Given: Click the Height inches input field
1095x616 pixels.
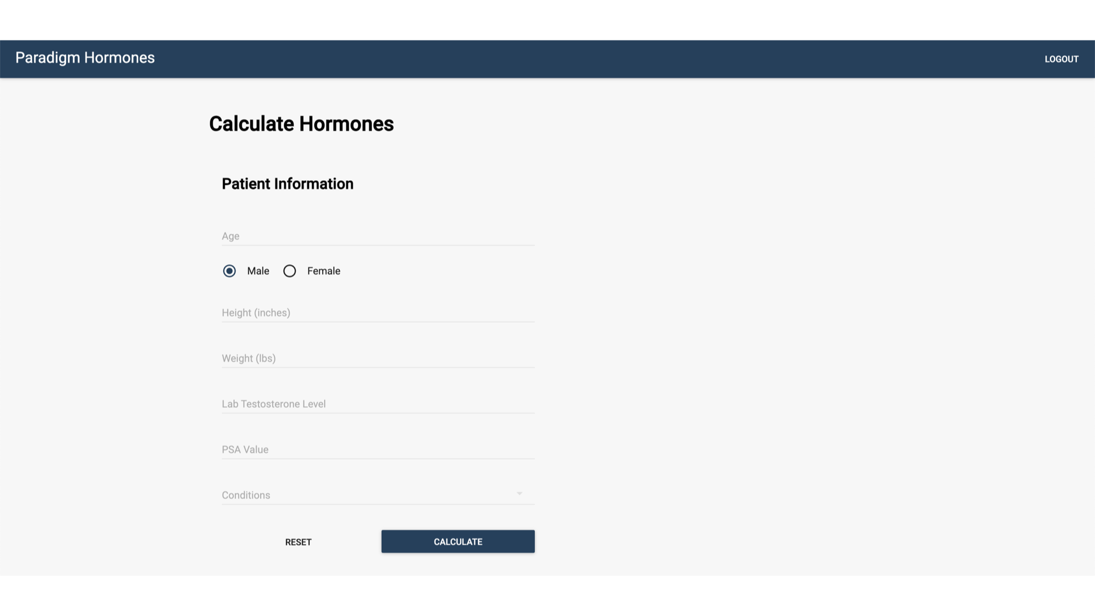Looking at the screenshot, I should pos(378,313).
